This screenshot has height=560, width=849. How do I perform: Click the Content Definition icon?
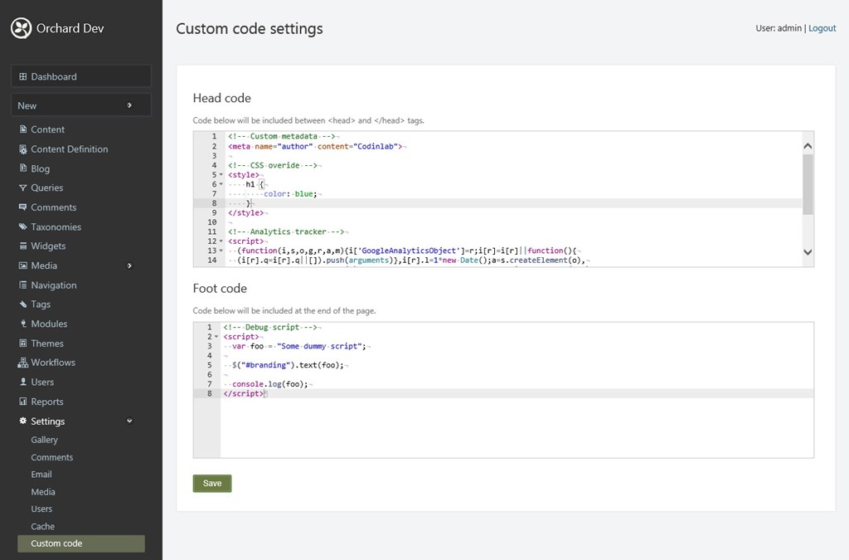tap(23, 149)
